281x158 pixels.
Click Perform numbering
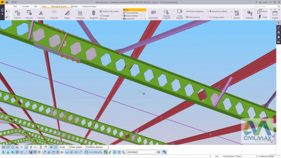195,11
